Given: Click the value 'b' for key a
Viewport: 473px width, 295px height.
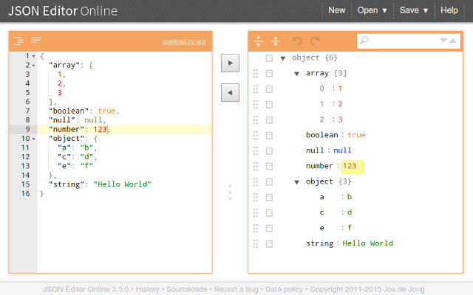Looking at the screenshot, I should [350, 197].
